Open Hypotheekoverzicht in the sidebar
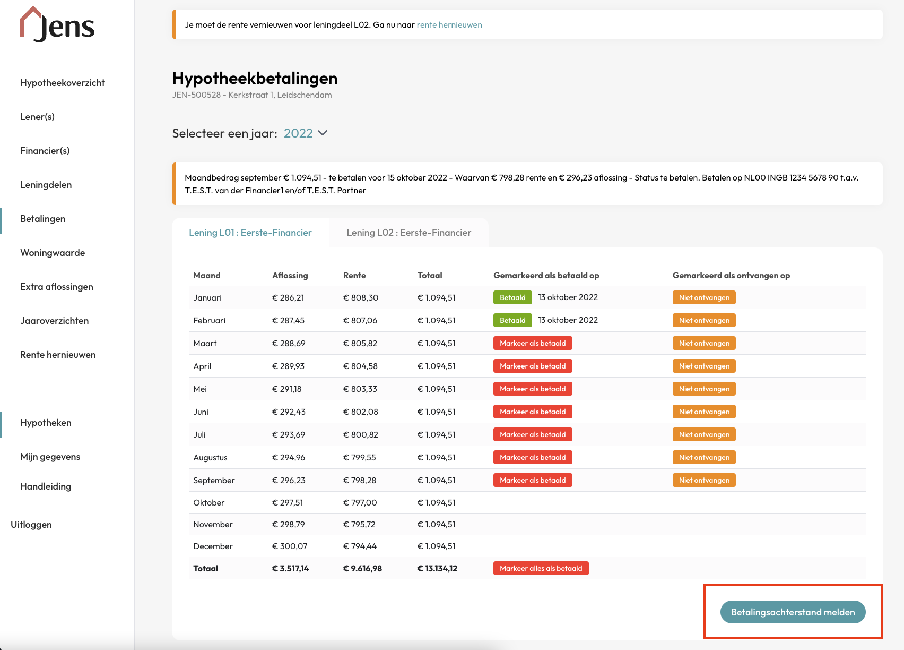This screenshot has height=650, width=904. click(63, 83)
